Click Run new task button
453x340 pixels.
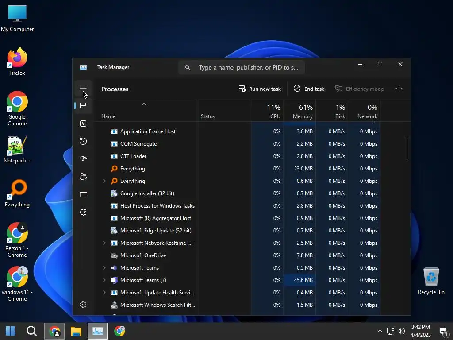point(260,89)
